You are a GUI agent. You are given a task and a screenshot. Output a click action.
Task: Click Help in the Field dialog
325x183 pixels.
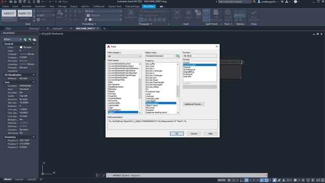point(210,134)
